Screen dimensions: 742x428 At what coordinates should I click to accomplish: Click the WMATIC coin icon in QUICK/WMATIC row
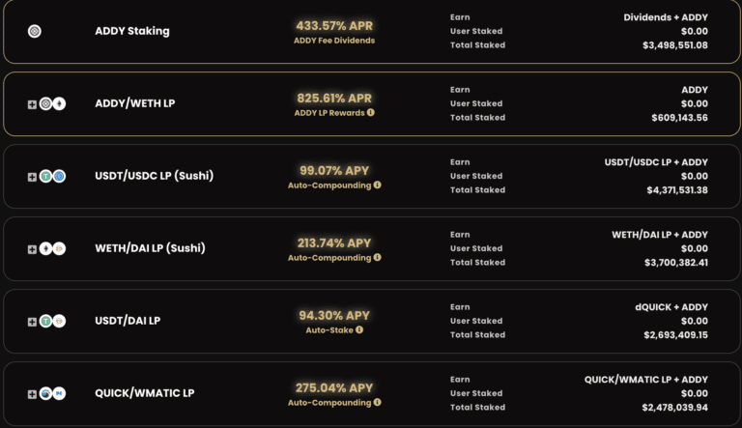point(59,393)
